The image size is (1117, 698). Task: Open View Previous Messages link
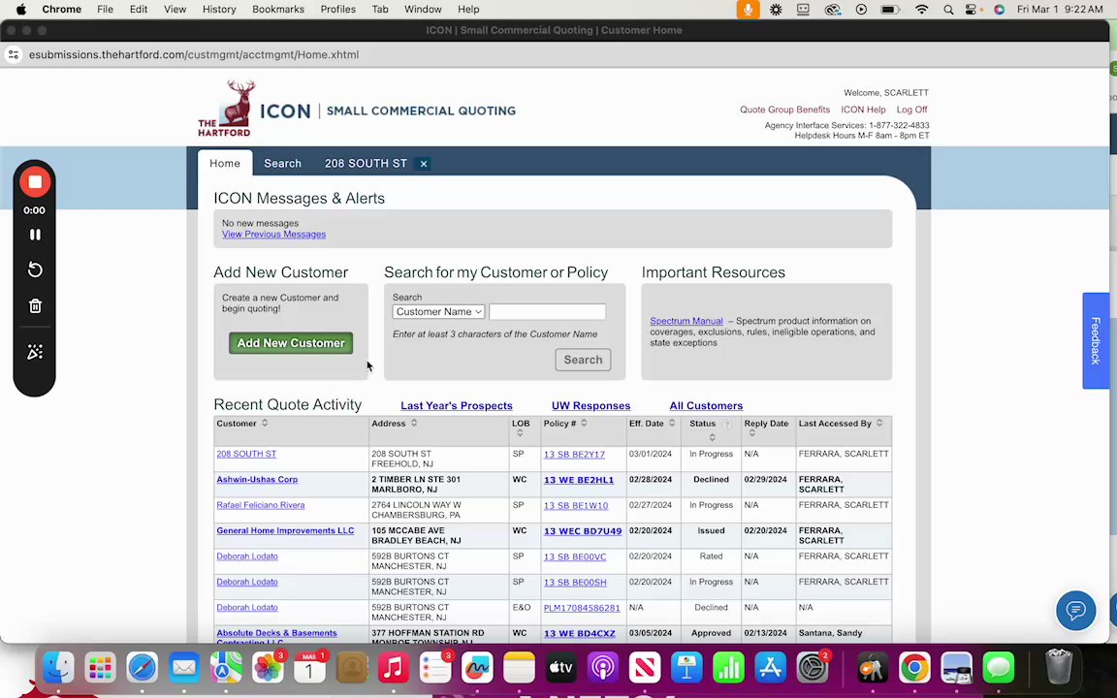[273, 234]
